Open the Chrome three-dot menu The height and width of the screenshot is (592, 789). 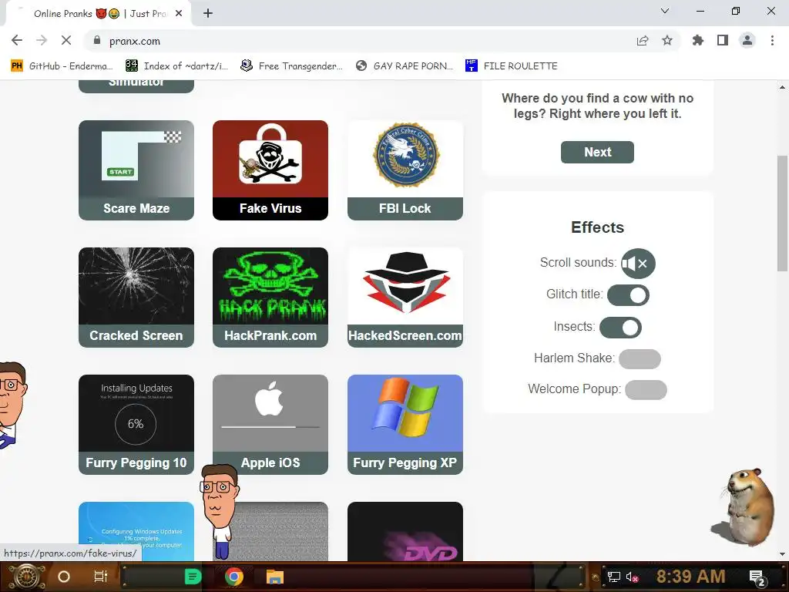coord(772,40)
